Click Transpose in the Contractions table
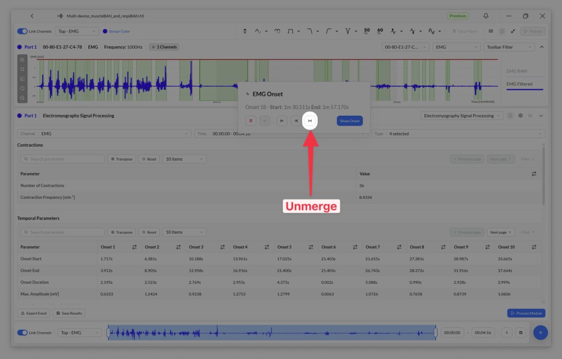The height and width of the screenshot is (359, 562). click(122, 159)
